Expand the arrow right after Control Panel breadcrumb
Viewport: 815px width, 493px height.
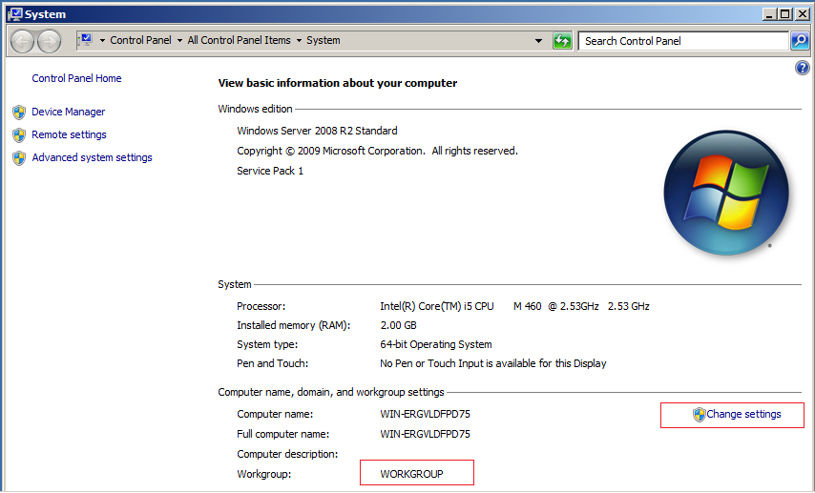click(179, 41)
